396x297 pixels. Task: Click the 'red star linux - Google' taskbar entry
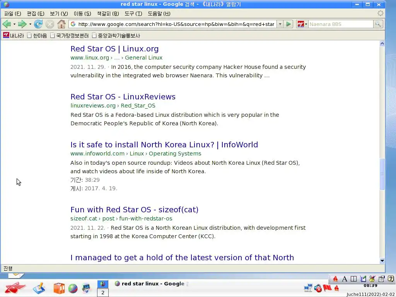(x=152, y=283)
